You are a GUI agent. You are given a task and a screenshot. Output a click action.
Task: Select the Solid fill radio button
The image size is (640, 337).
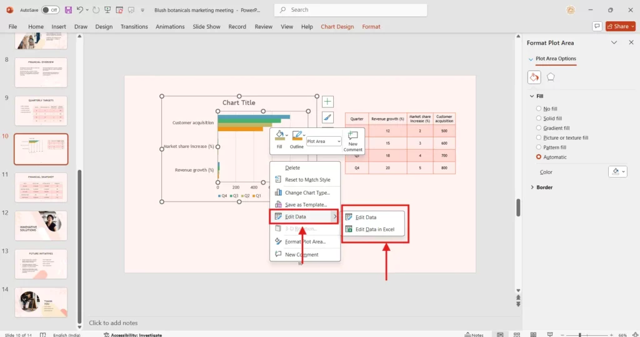539,119
